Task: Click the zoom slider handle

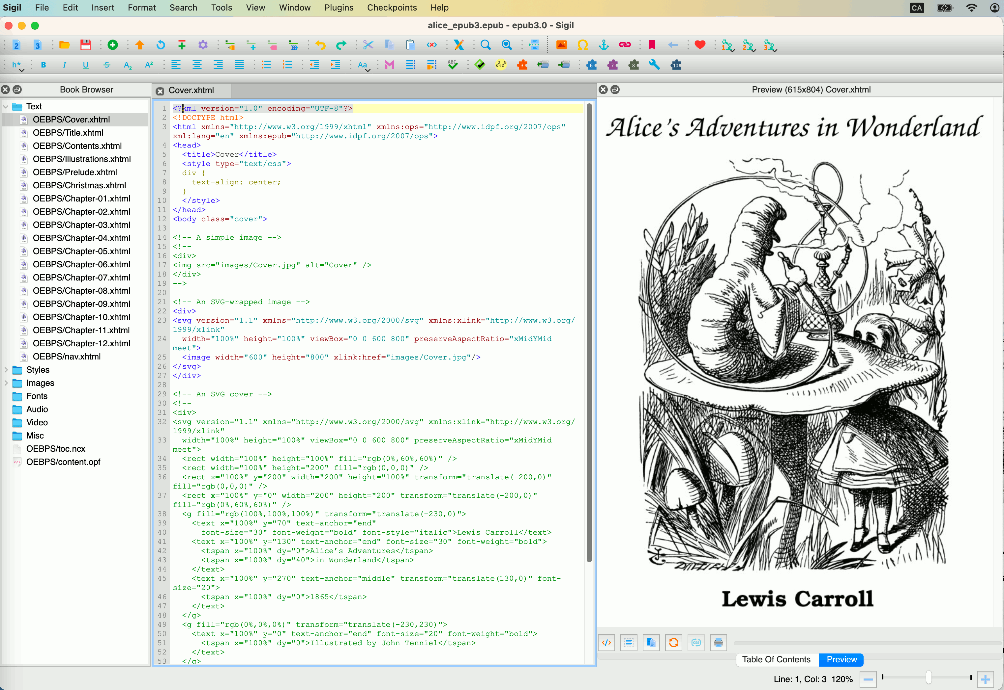Action: pos(928,677)
